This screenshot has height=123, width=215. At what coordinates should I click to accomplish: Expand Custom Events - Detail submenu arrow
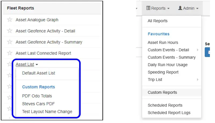click(198, 50)
